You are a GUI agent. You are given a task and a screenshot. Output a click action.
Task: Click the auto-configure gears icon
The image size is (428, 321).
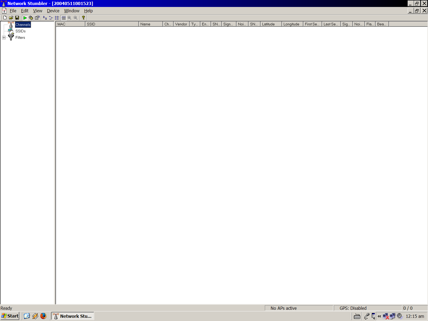pos(31,18)
